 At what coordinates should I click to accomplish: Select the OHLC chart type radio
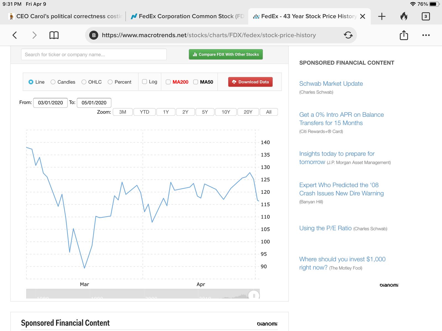[84, 82]
